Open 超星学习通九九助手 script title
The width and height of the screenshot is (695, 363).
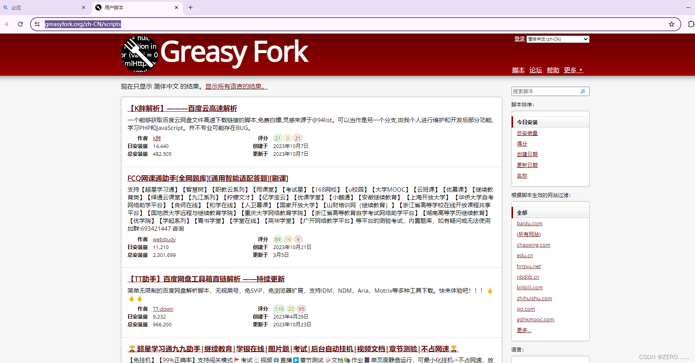(293, 349)
